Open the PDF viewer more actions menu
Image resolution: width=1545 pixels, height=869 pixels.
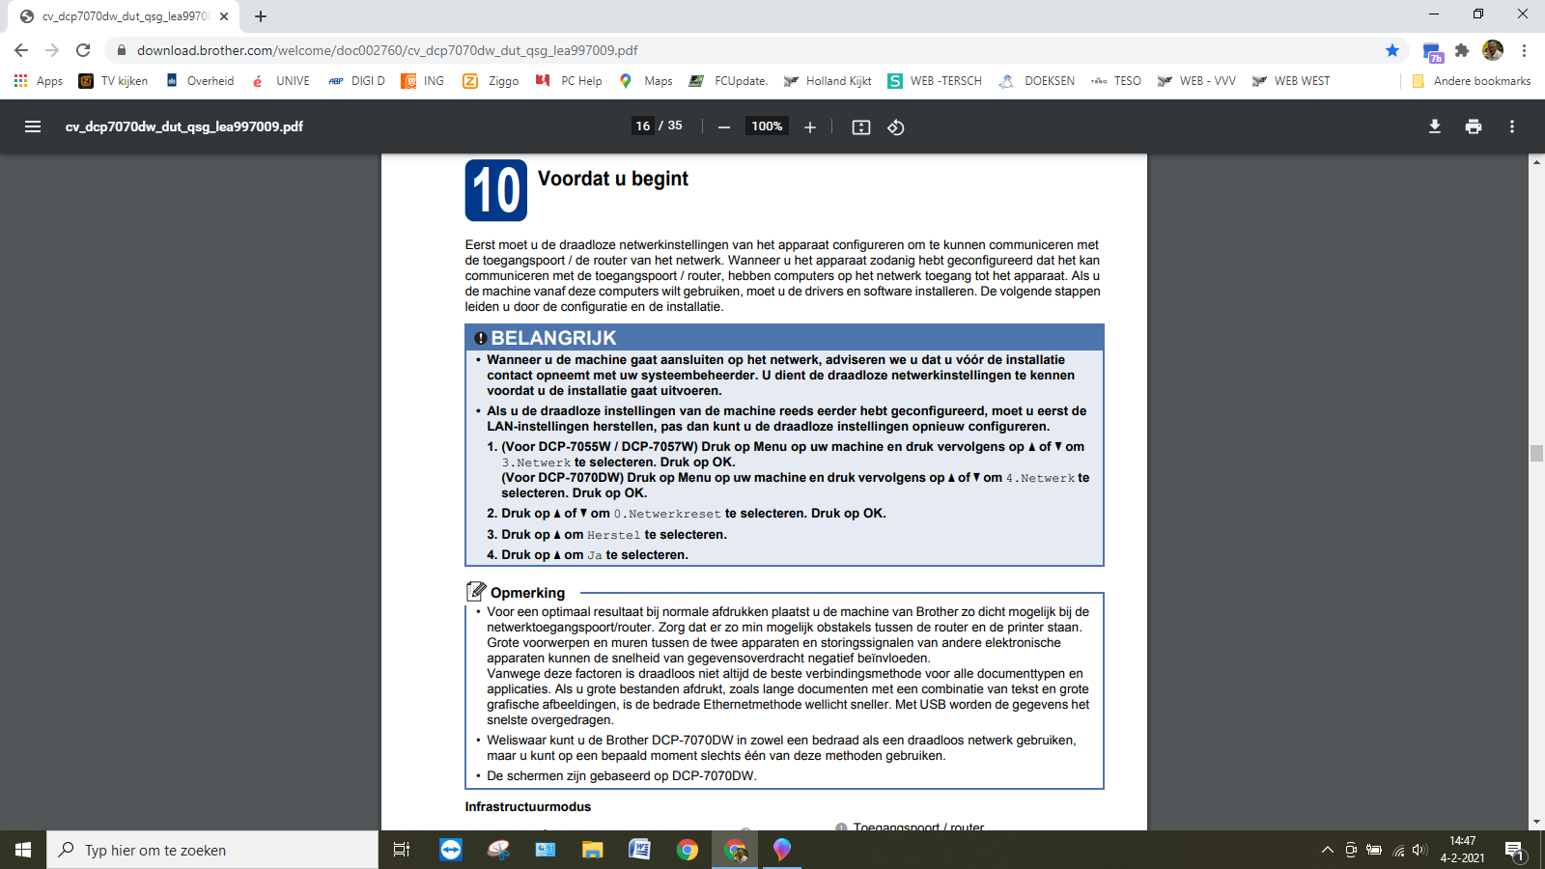(x=1512, y=126)
